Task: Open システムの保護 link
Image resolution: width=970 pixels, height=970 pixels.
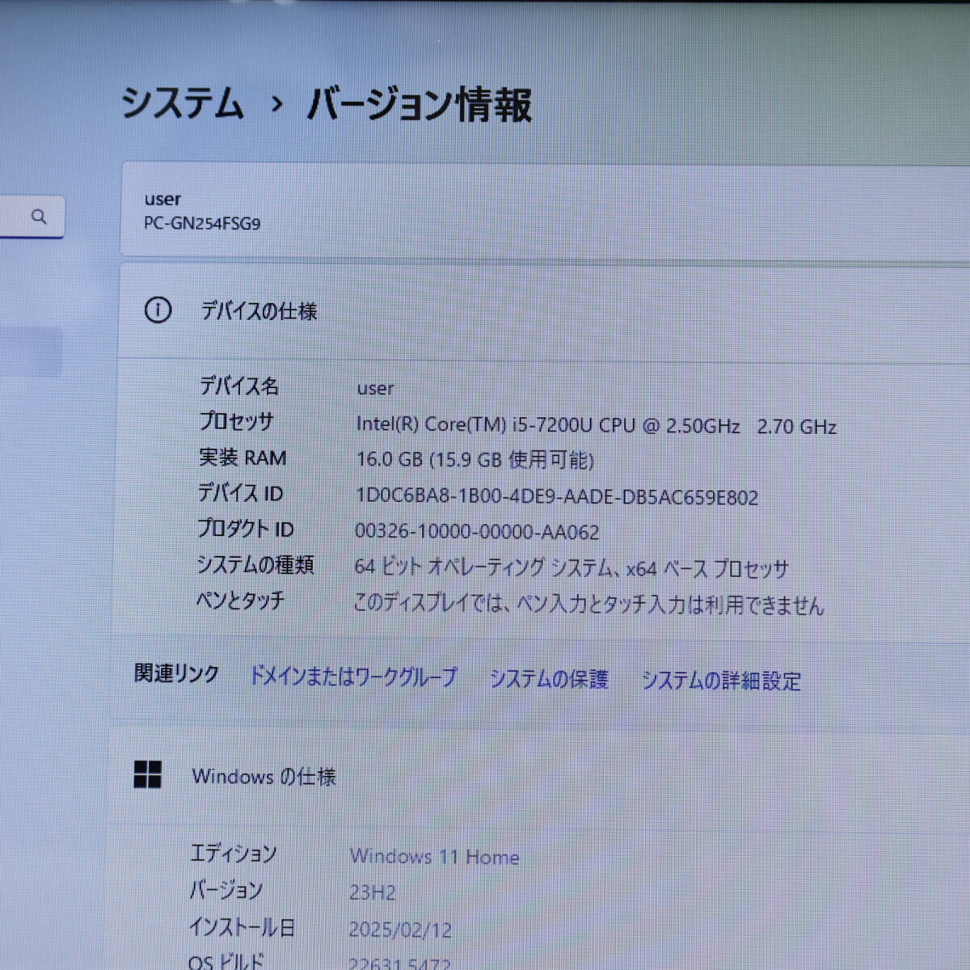Action: click(549, 679)
